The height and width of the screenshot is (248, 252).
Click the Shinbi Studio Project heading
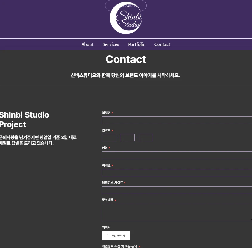[24, 120]
